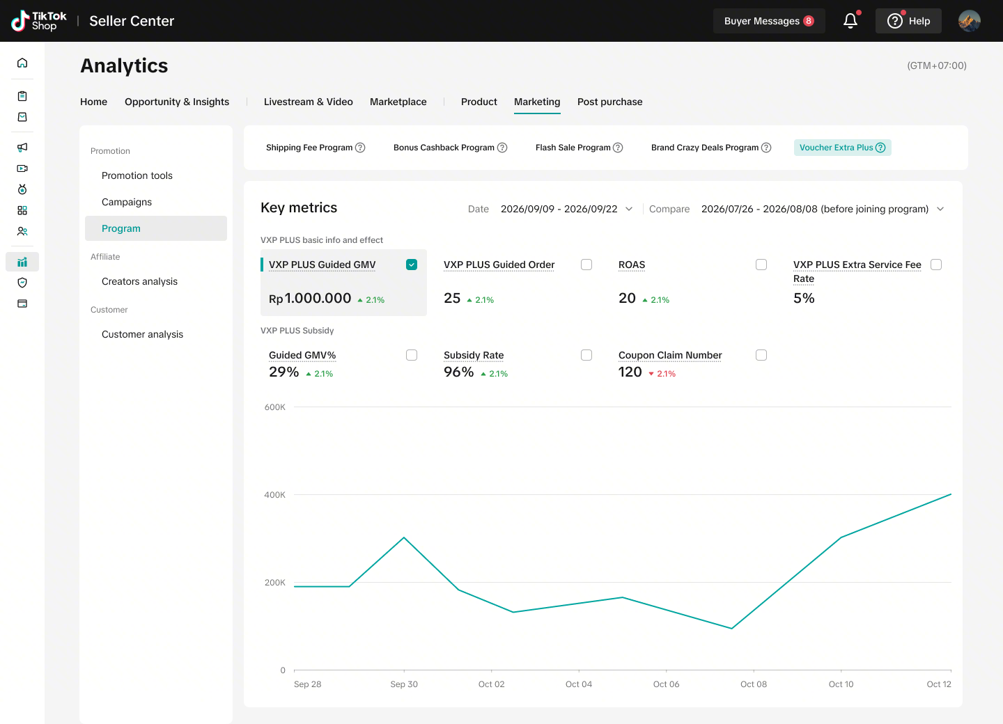Switch to Opportunity & Insights tab
Screen dimensions: 1003x724
[177, 102]
